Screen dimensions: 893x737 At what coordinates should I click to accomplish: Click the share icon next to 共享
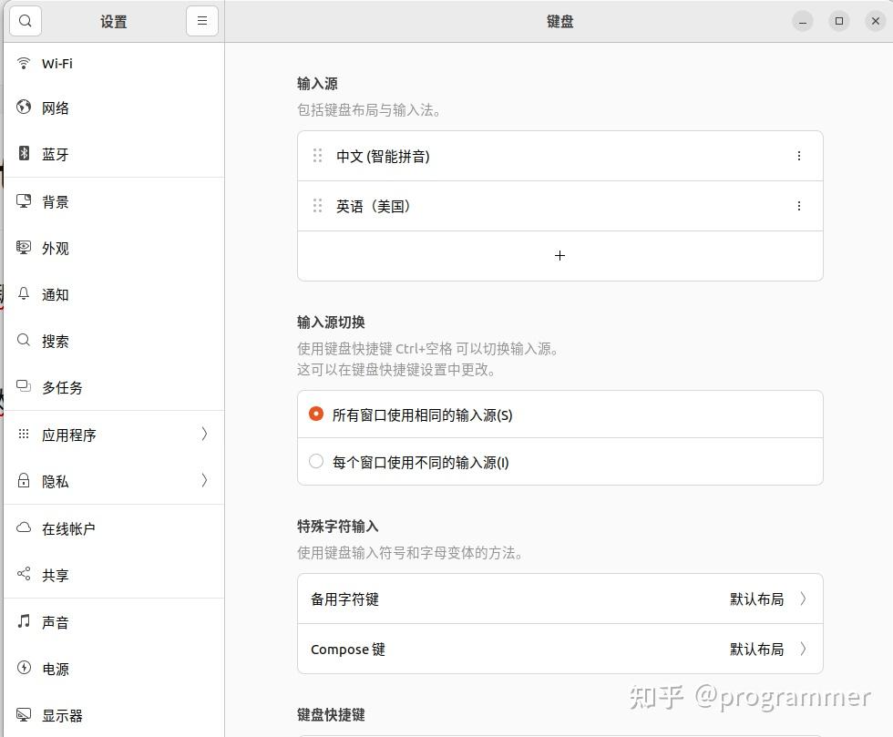(x=24, y=574)
